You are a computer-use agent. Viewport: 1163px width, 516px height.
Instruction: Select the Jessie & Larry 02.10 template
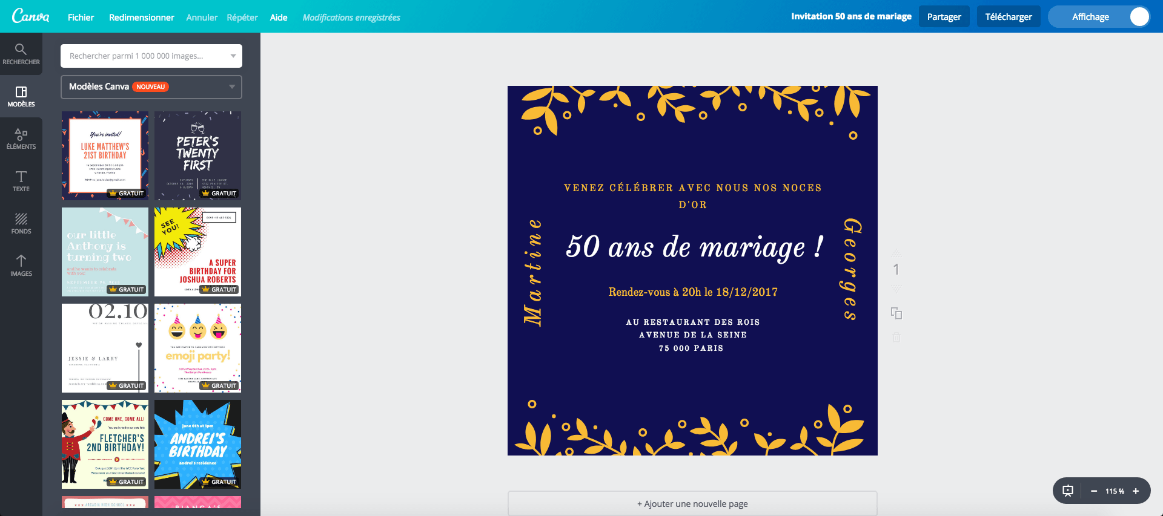coord(105,348)
